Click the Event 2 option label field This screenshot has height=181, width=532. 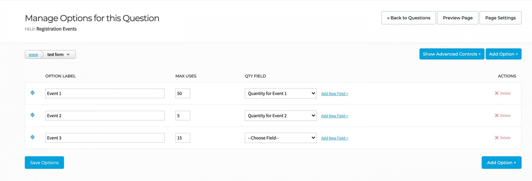[x=105, y=116]
